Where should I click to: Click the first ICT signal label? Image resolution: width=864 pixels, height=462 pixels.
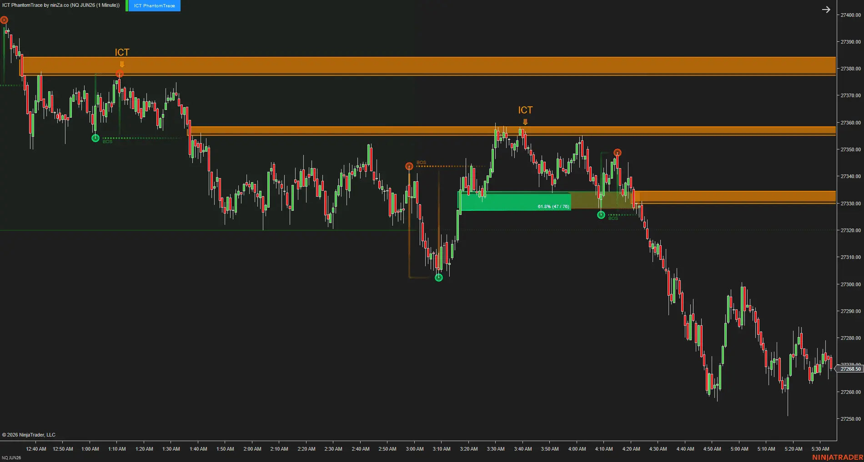click(122, 52)
